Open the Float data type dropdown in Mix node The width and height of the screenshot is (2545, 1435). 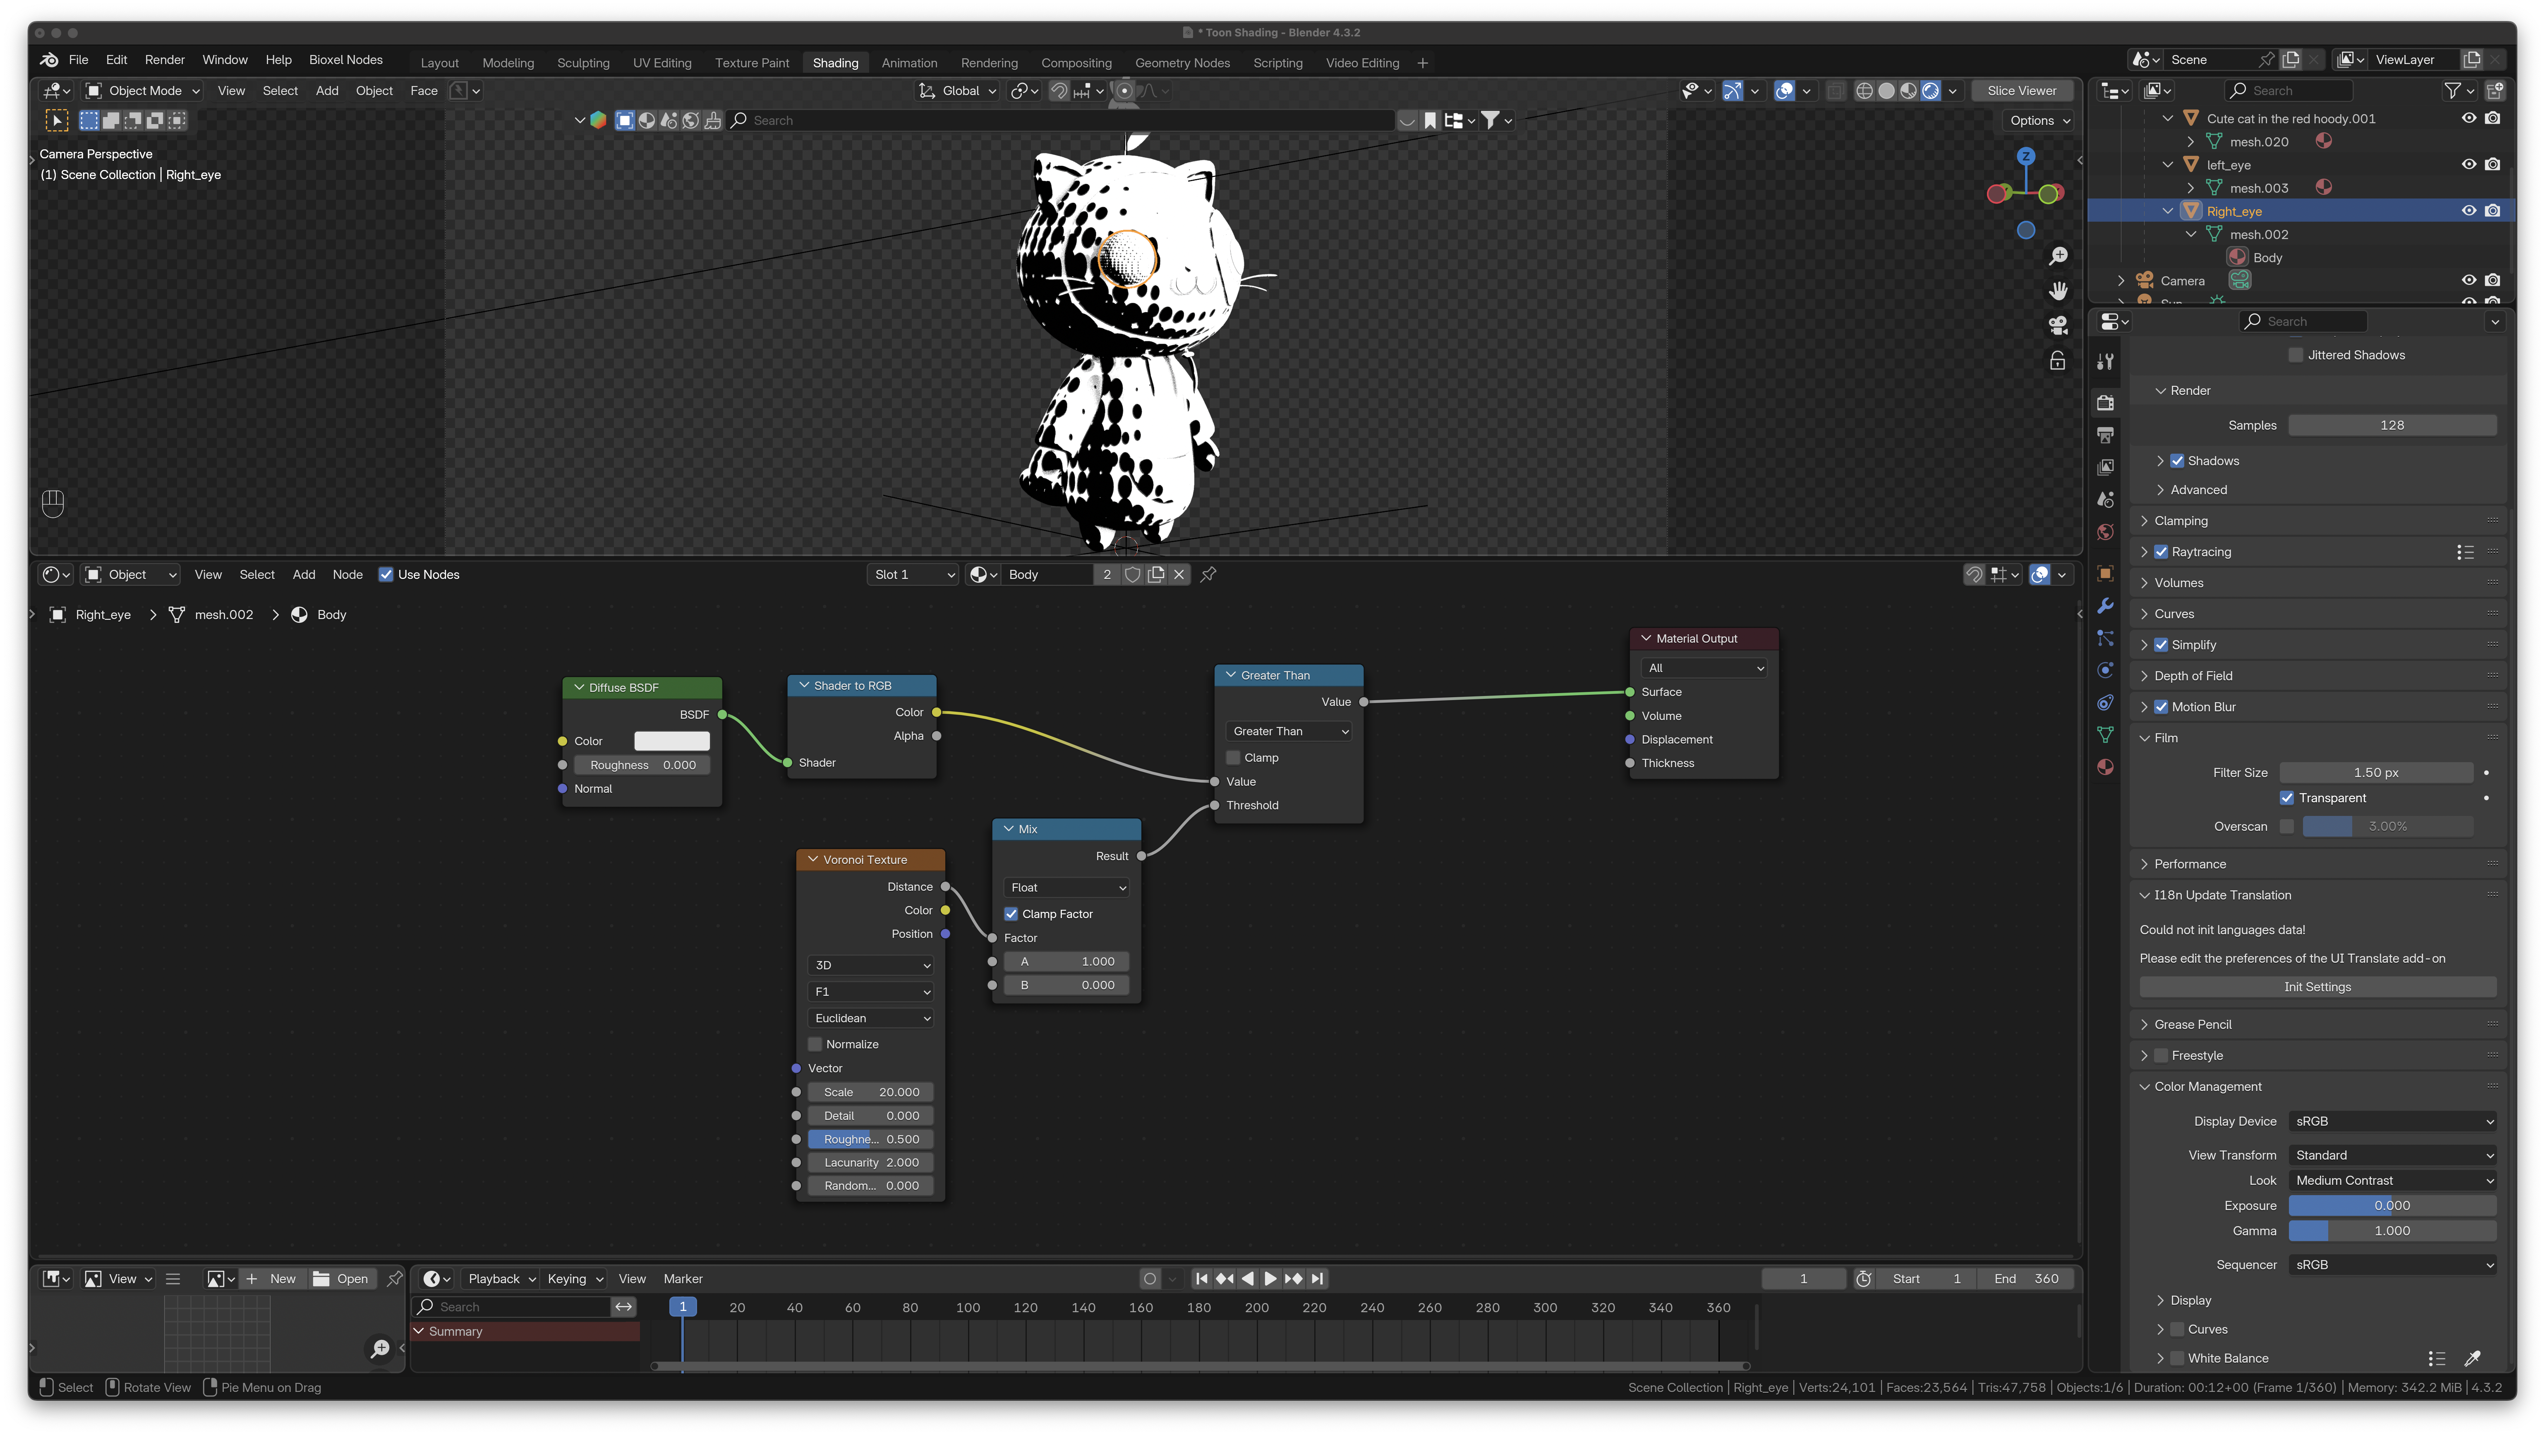(1066, 888)
